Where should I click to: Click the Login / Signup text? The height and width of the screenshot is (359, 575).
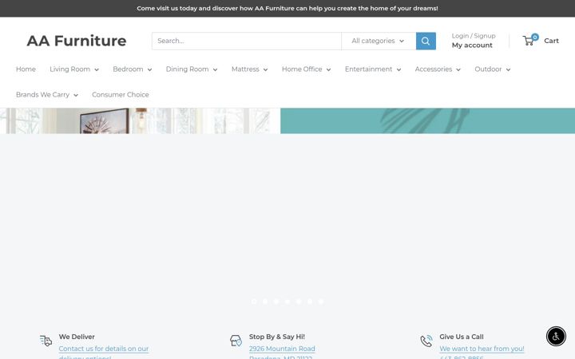(x=474, y=36)
